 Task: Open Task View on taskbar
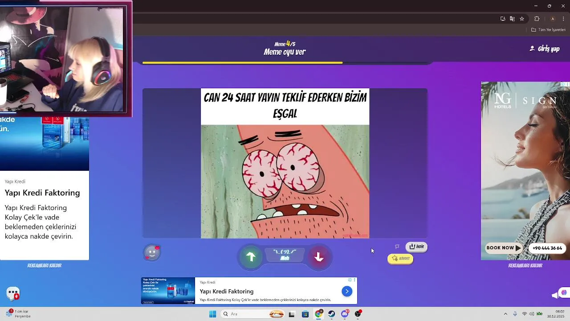click(x=292, y=314)
